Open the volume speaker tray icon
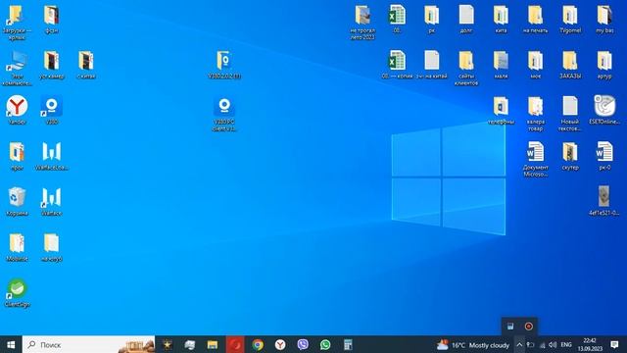The height and width of the screenshot is (353, 627). 553,344
